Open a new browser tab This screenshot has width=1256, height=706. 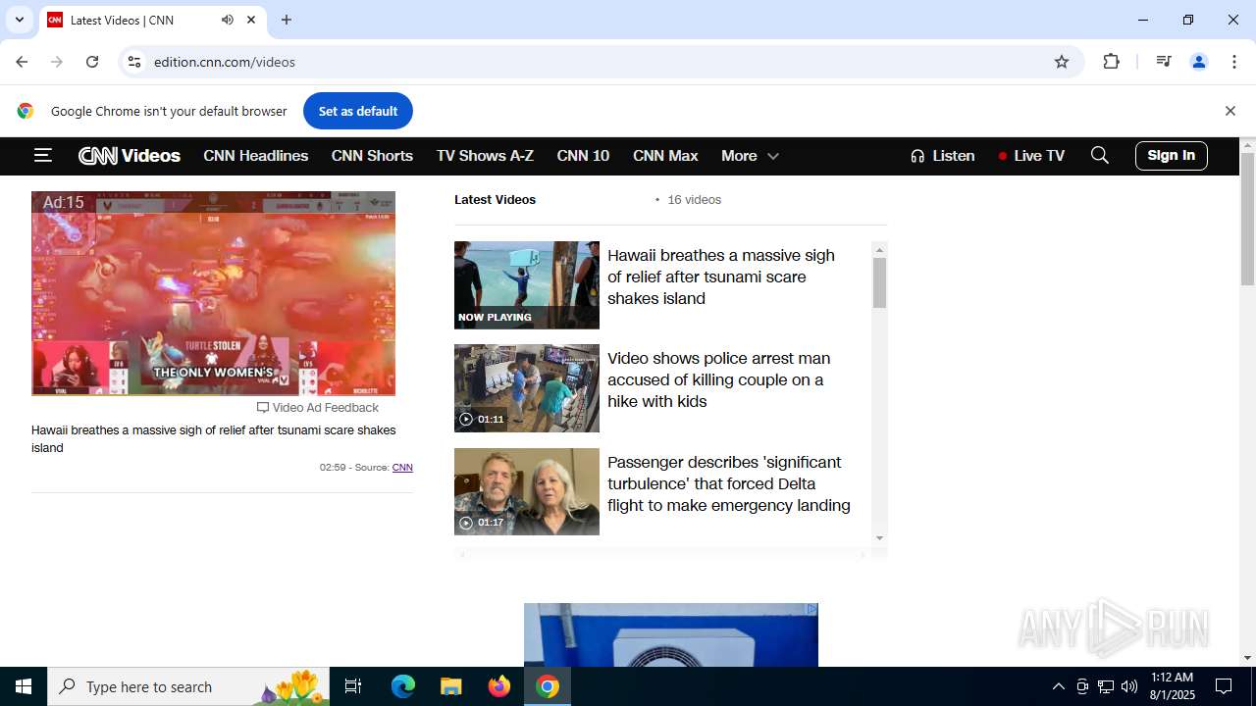pyautogui.click(x=287, y=20)
